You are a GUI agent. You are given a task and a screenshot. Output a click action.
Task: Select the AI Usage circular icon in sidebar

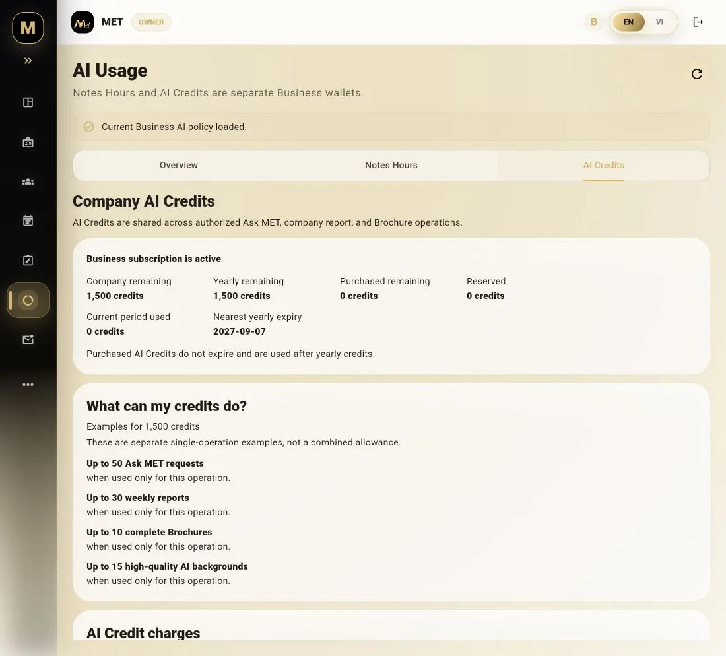coord(28,300)
